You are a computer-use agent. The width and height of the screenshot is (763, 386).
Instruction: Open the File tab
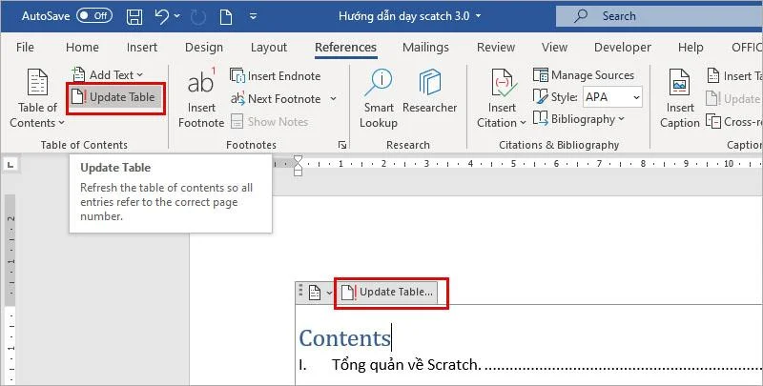25,47
